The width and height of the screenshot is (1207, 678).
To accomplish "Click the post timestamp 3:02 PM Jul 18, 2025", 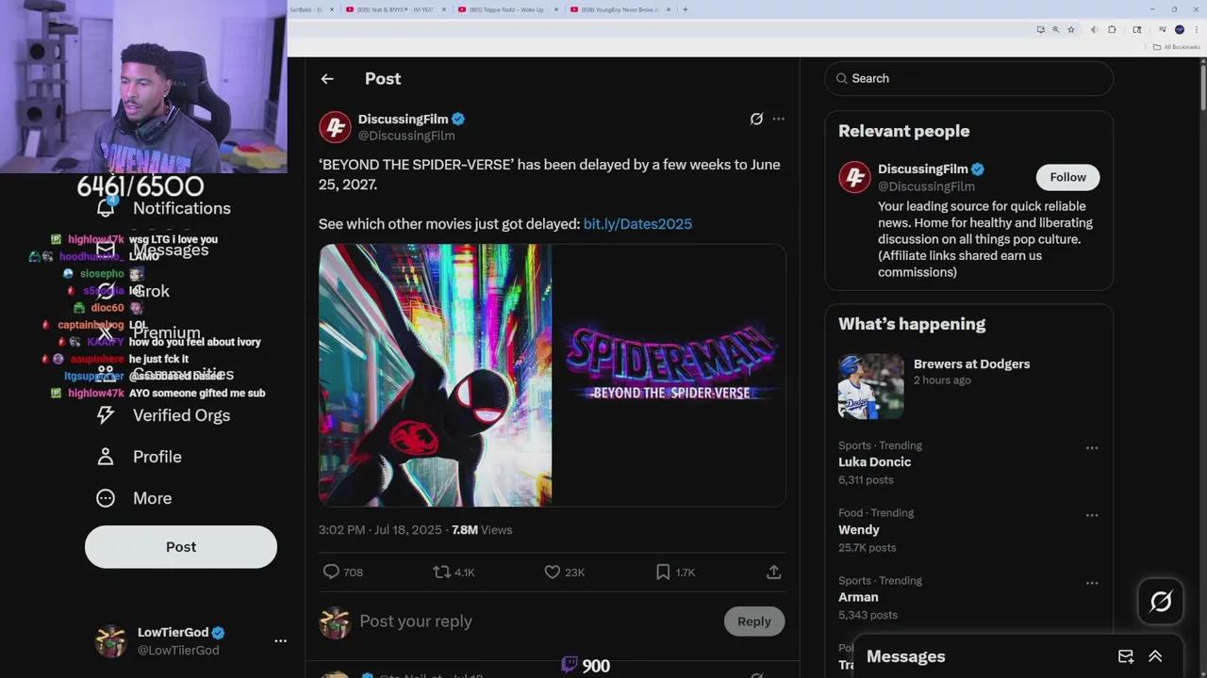I will [x=380, y=530].
